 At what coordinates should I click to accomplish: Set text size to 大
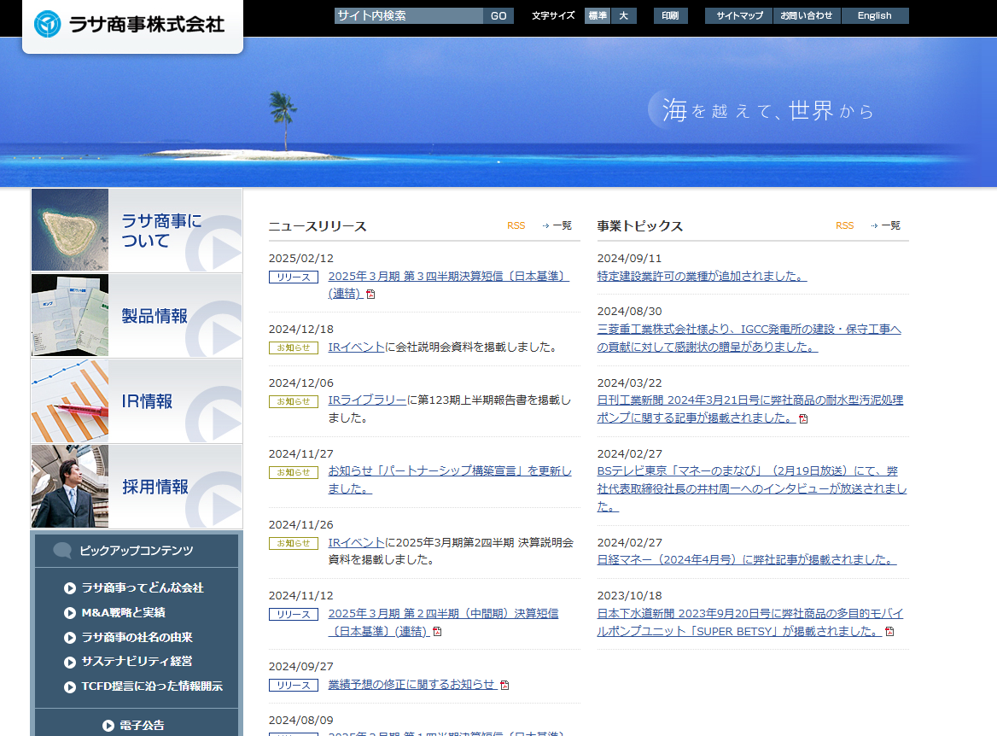624,16
